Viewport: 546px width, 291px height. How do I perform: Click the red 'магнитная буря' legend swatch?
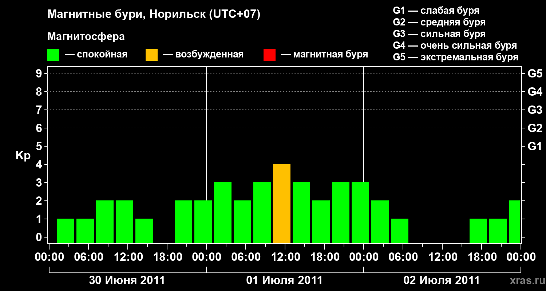click(270, 55)
